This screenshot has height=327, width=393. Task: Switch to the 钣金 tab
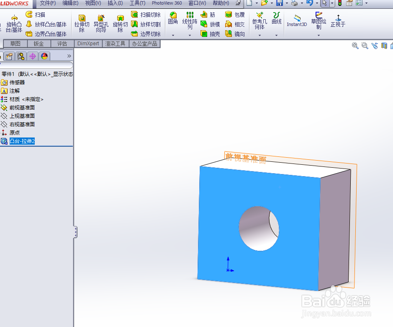[x=39, y=44]
